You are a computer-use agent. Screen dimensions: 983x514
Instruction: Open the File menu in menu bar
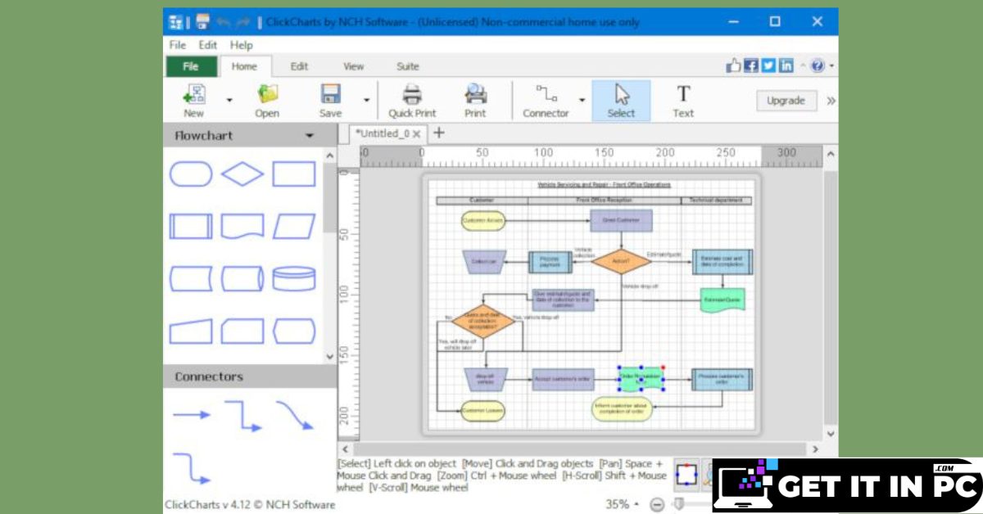(177, 45)
